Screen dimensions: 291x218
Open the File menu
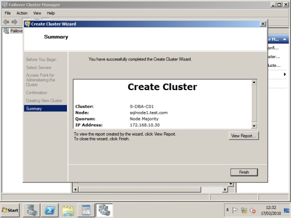pyautogui.click(x=8, y=13)
